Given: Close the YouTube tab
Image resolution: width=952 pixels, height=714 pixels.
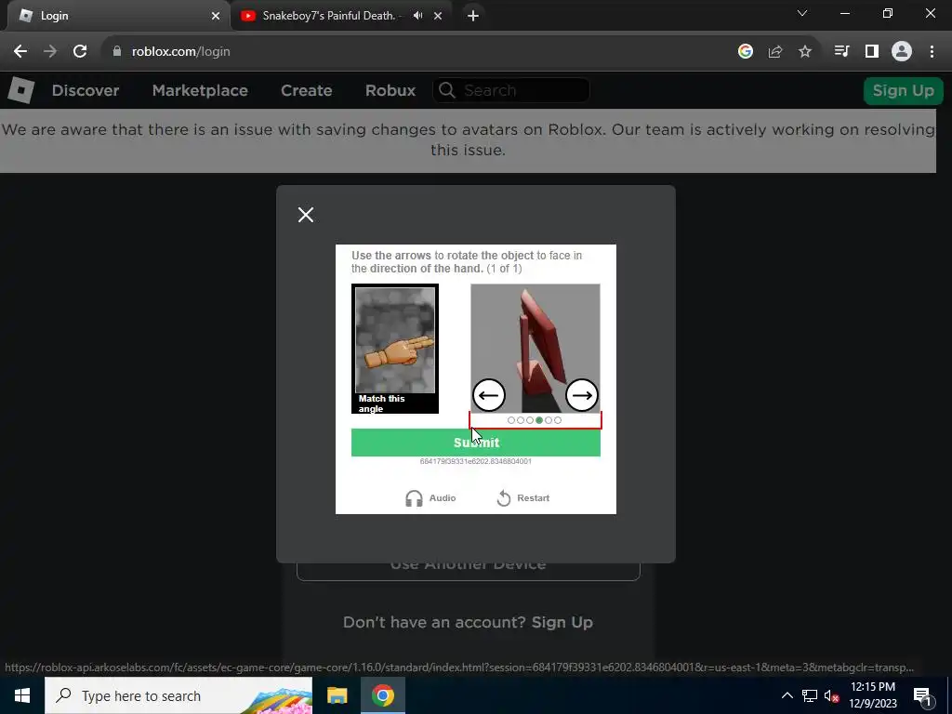Looking at the screenshot, I should (x=438, y=16).
